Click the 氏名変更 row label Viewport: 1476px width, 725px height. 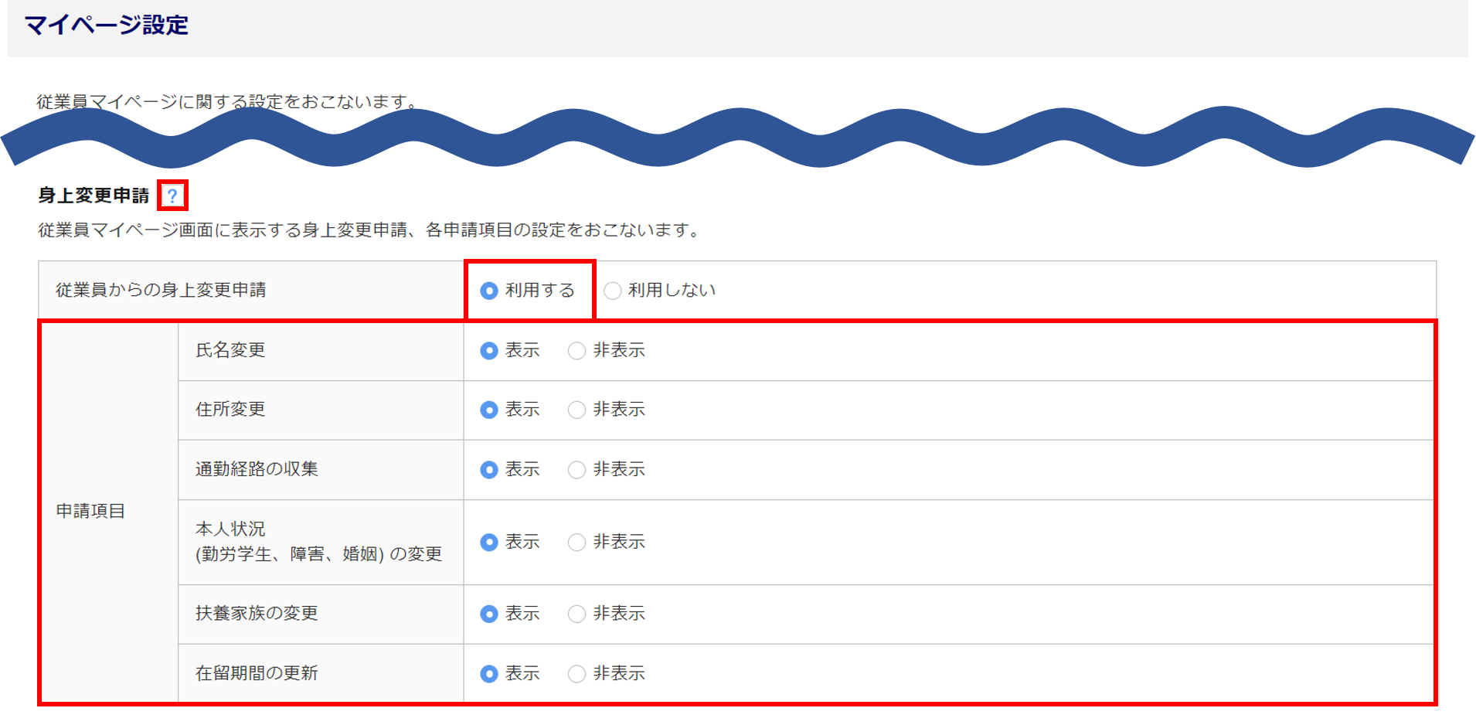pyautogui.click(x=230, y=350)
